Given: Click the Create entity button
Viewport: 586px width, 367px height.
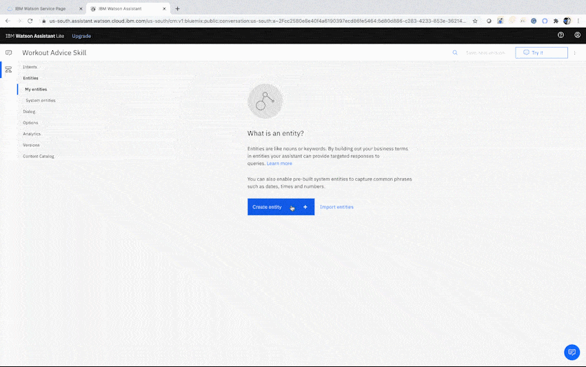Looking at the screenshot, I should click(x=281, y=207).
